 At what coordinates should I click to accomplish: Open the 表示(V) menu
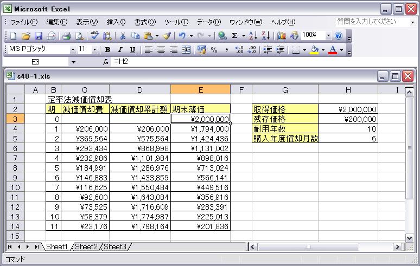pos(87,22)
